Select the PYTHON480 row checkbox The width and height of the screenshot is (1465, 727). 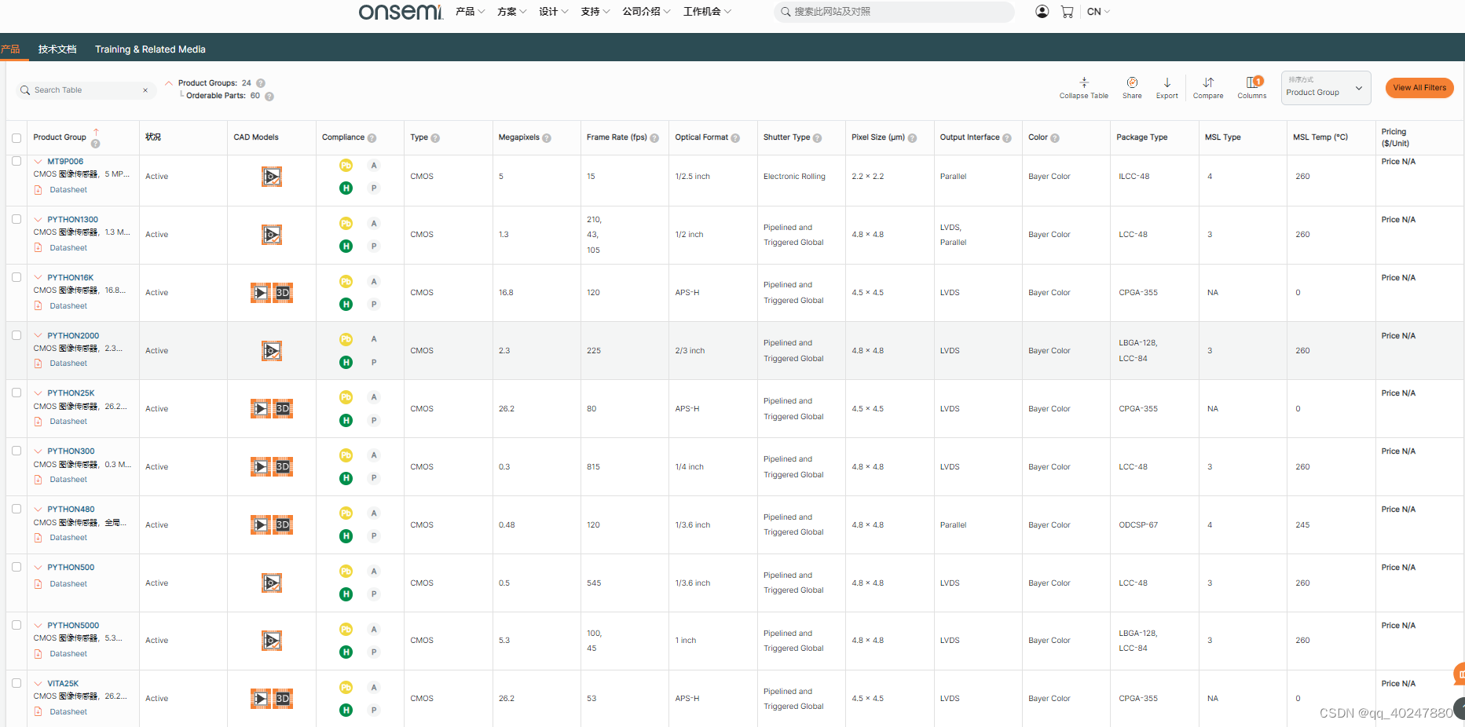click(x=16, y=509)
